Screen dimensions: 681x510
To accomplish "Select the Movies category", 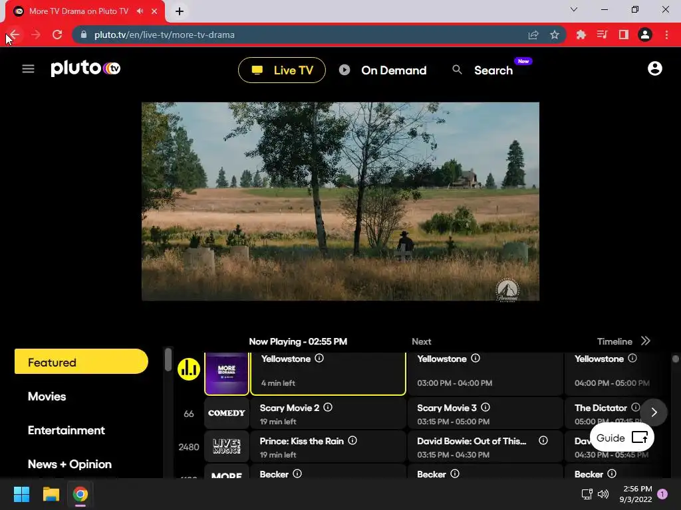I will pos(47,396).
